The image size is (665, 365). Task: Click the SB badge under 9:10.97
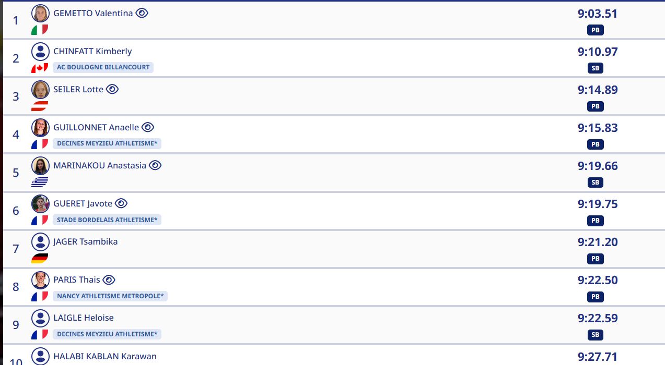point(596,68)
